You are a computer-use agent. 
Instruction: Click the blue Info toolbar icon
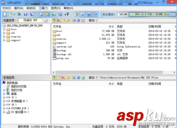pyautogui.click(x=82, y=14)
